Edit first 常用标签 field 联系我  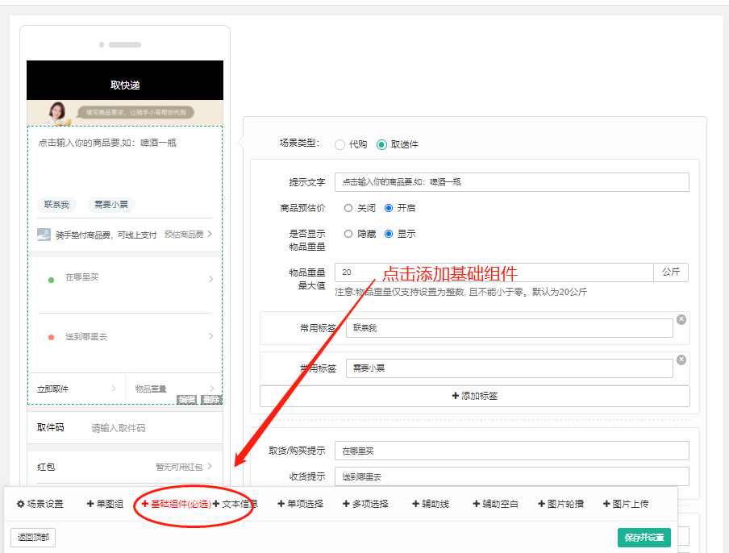[510, 328]
